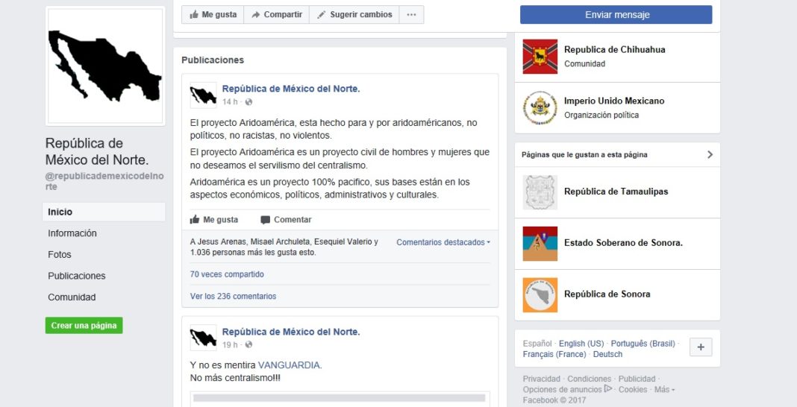Open the Imperio Unido Mexicano emblem icon
The image size is (797, 407).
pos(540,107)
